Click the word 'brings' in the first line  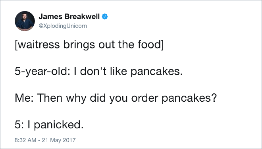click(x=79, y=45)
